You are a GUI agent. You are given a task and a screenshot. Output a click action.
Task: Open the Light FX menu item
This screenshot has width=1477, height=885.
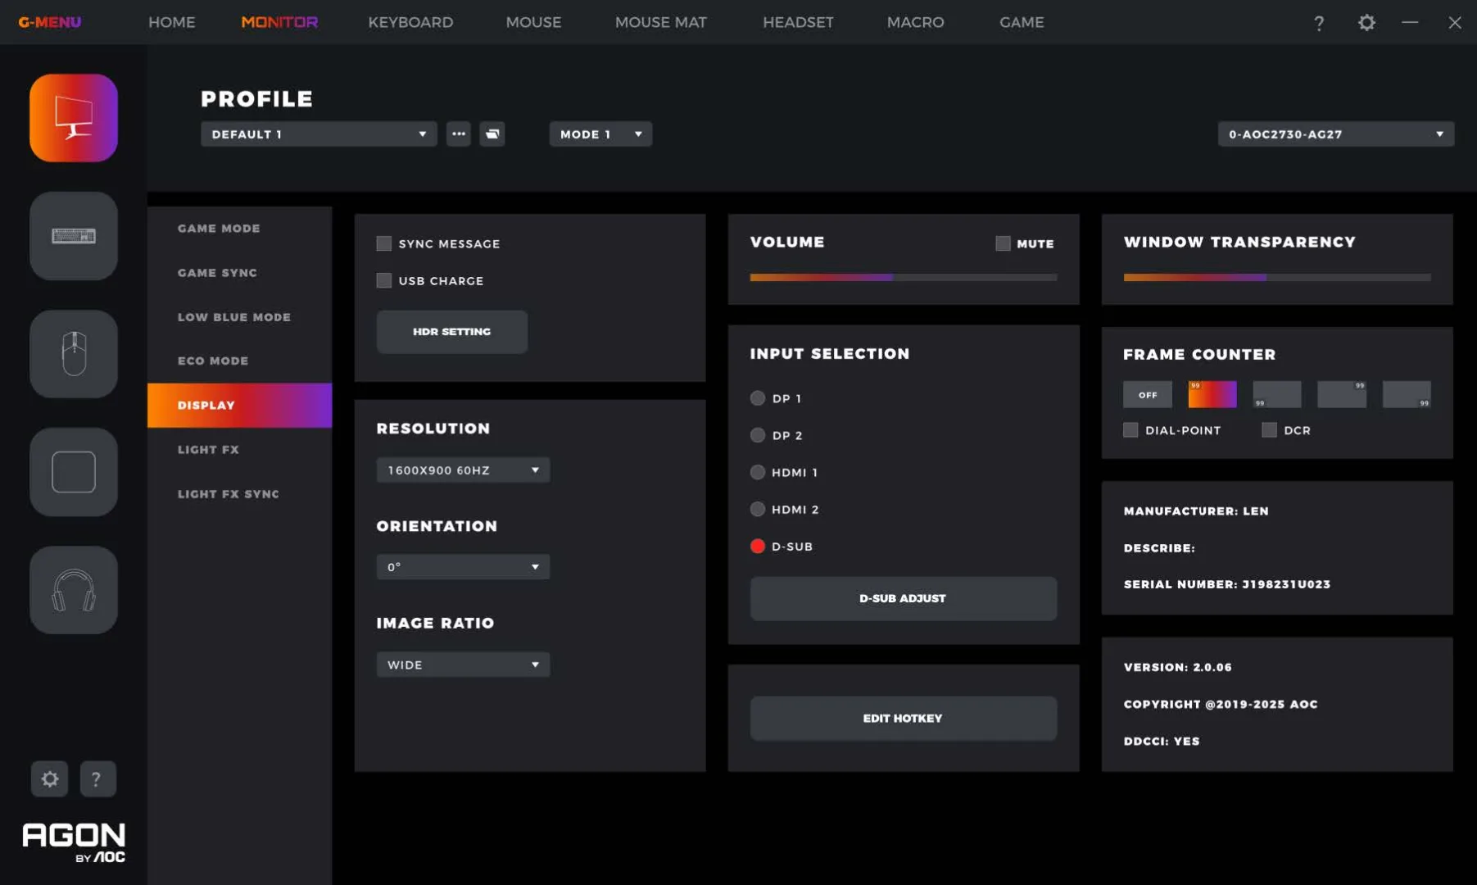(208, 449)
